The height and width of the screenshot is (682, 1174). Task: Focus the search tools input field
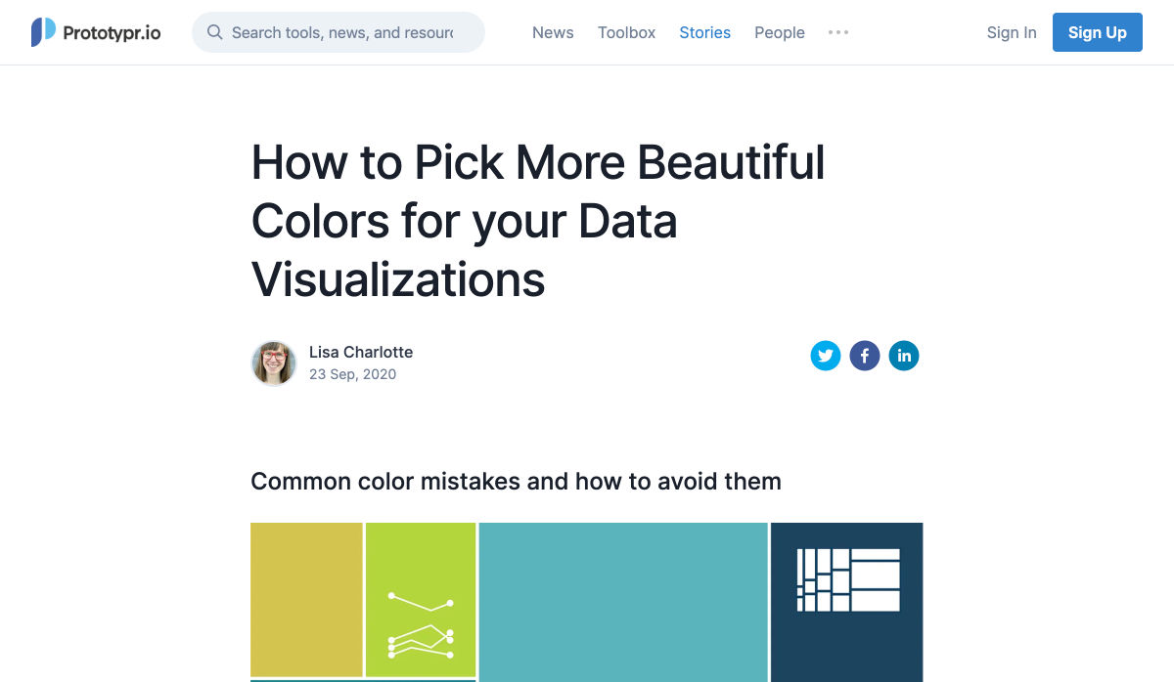coord(342,32)
